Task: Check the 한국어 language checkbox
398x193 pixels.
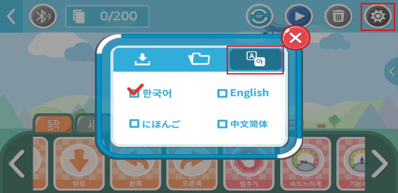Action: pyautogui.click(x=134, y=94)
